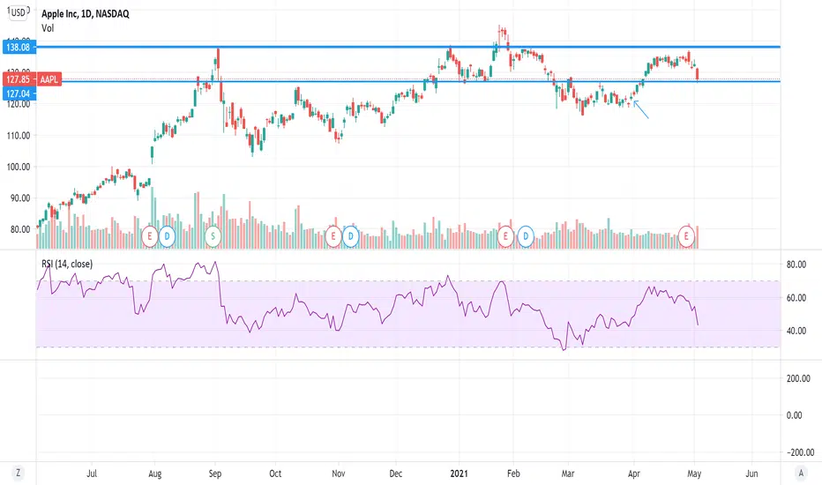Viewport: 822px width, 485px height.
Task: Open the earnings E marker before May
Action: [x=686, y=236]
